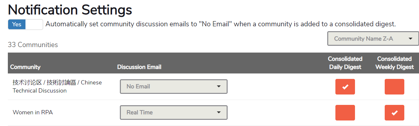The height and width of the screenshot is (126, 419).
Task: Click the Consolidated Daily Digest column header
Action: click(345, 63)
